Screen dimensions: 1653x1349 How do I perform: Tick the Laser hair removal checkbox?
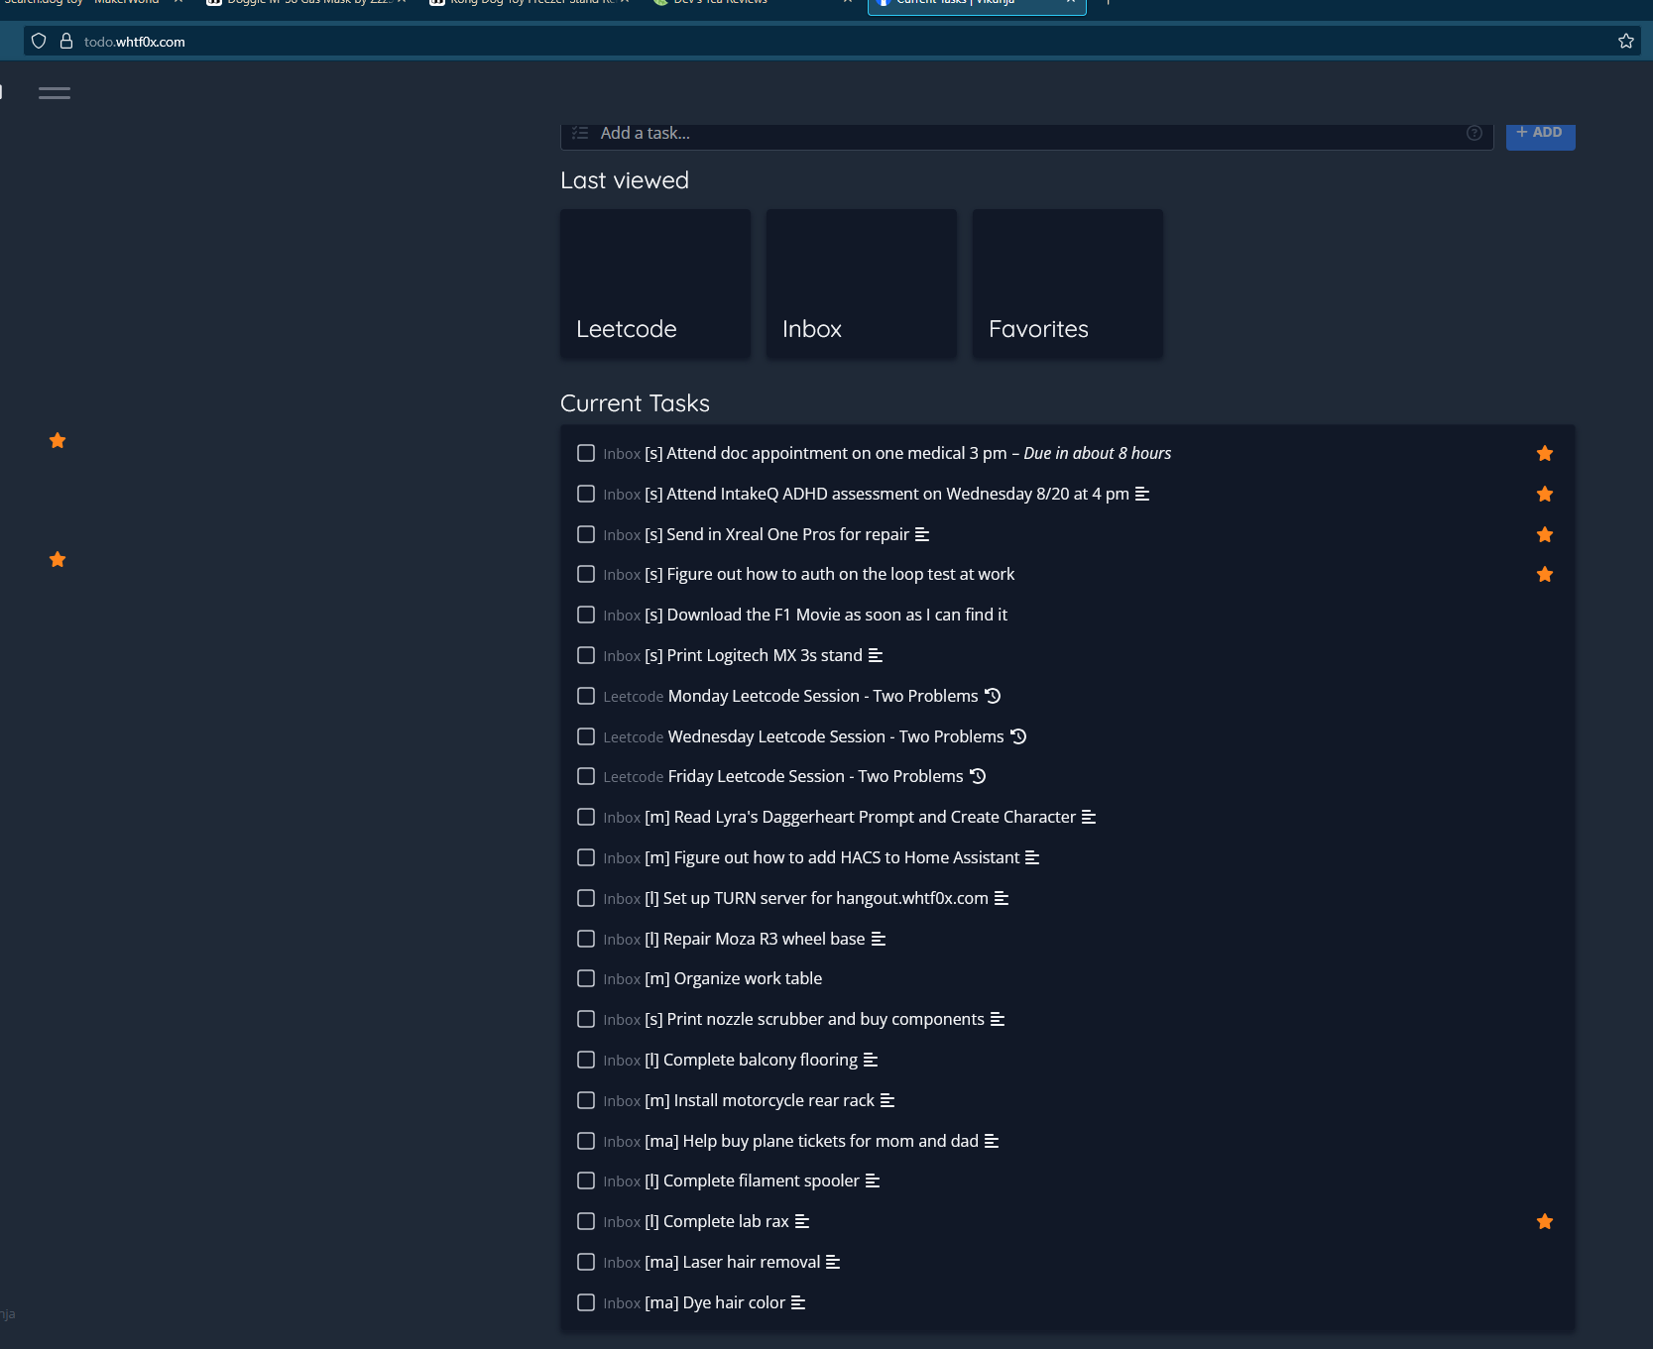[586, 1263]
